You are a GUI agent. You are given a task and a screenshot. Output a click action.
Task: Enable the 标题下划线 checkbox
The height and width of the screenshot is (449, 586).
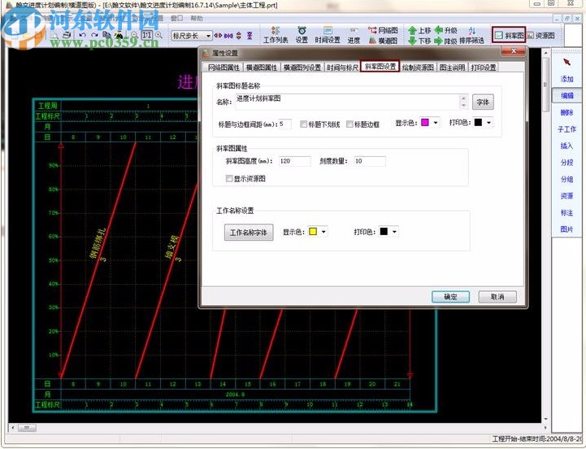(x=304, y=124)
